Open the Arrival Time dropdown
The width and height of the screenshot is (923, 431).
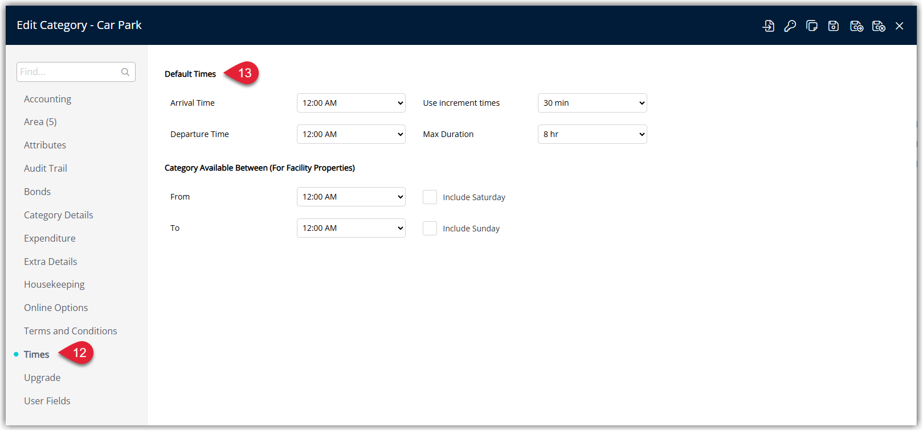coord(351,103)
